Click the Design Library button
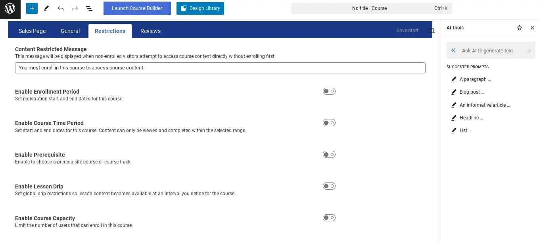The image size is (539, 242). [200, 8]
